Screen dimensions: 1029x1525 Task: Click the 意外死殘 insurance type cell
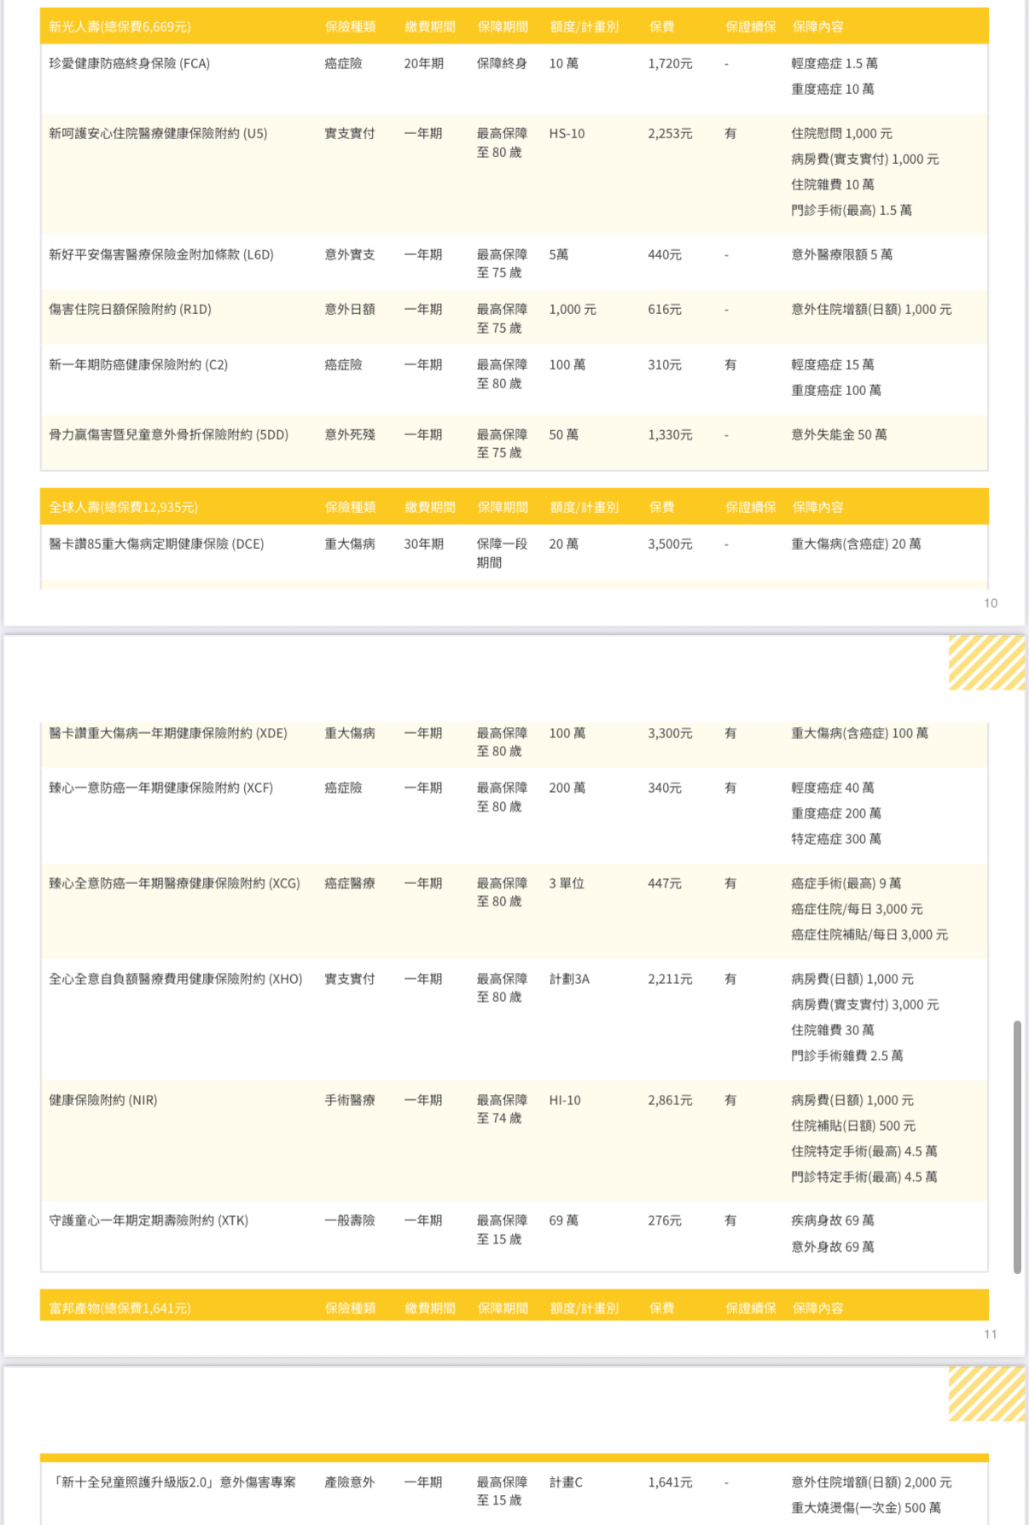tap(350, 434)
